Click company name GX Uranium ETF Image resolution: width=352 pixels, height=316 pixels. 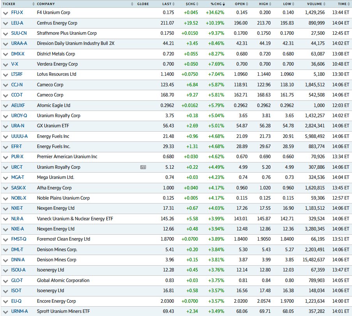pyautogui.click(x=53, y=126)
